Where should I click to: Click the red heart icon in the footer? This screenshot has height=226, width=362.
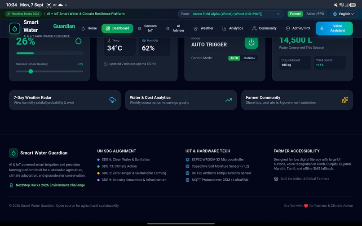click(x=306, y=206)
